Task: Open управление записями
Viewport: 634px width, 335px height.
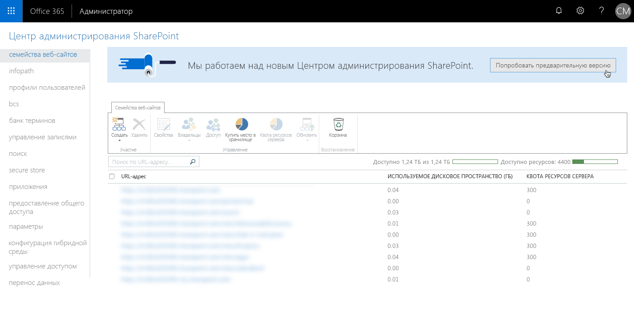Action: coord(43,137)
